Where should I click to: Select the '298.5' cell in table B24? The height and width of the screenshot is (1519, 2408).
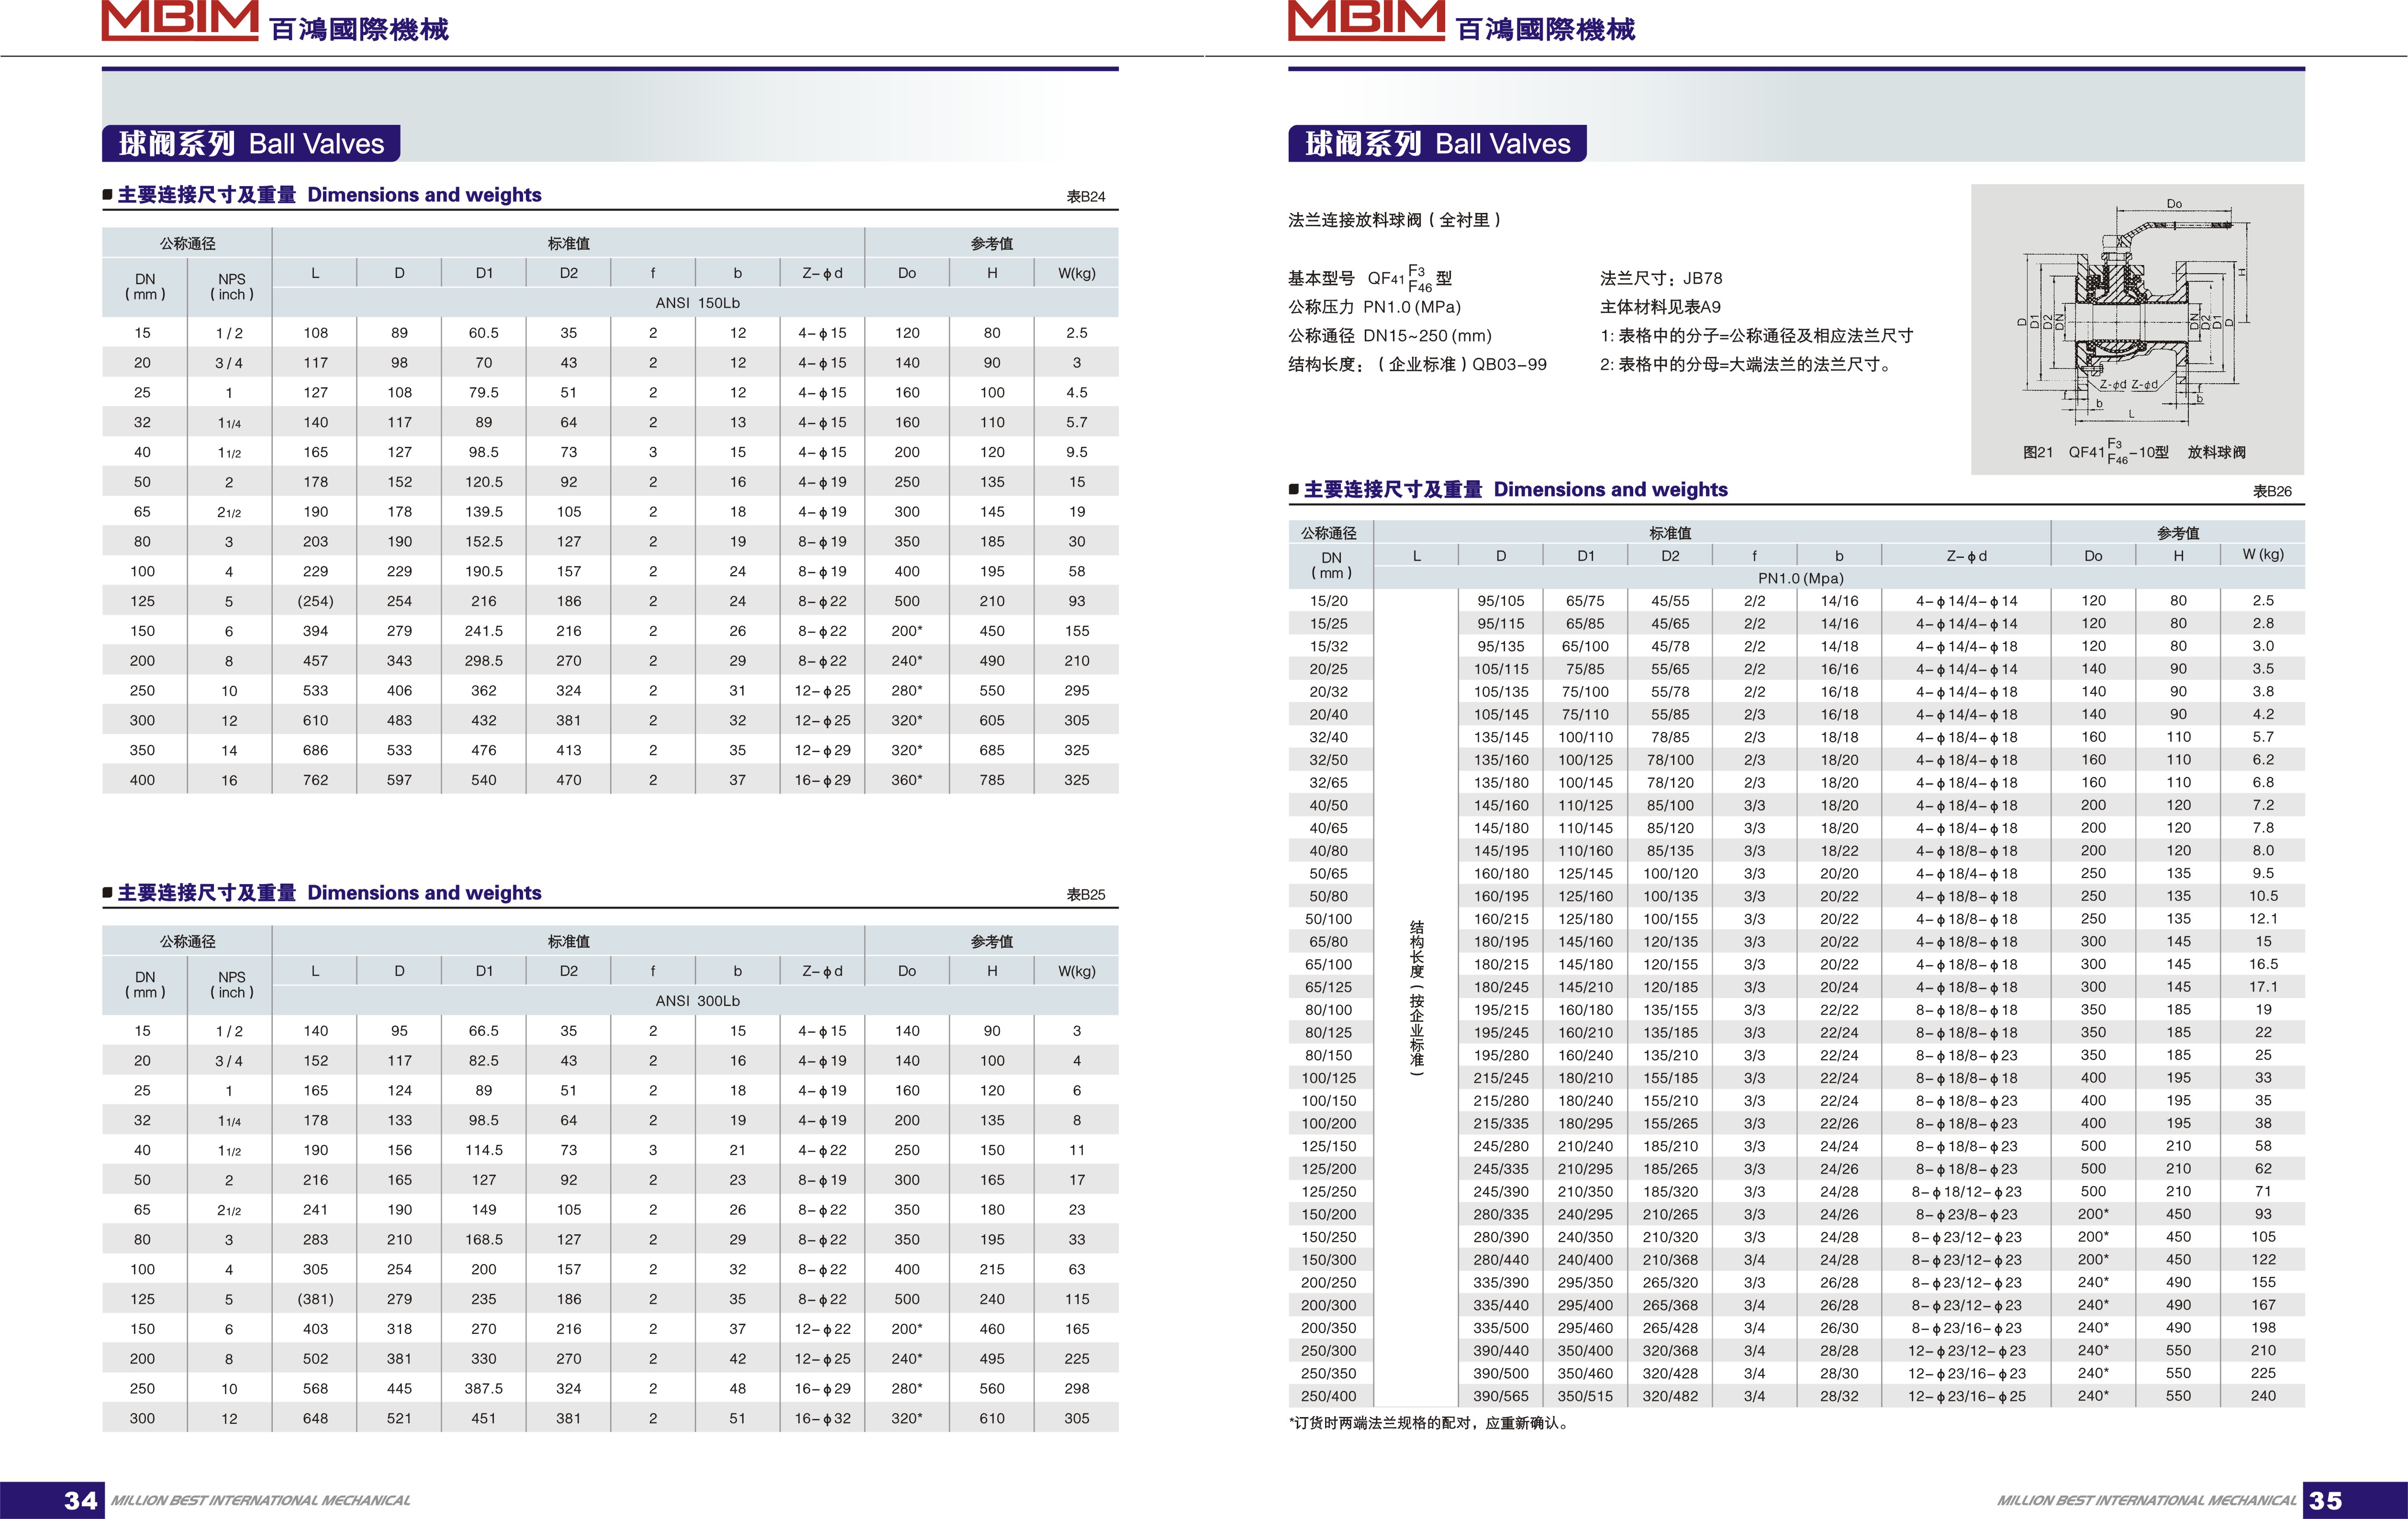click(484, 661)
